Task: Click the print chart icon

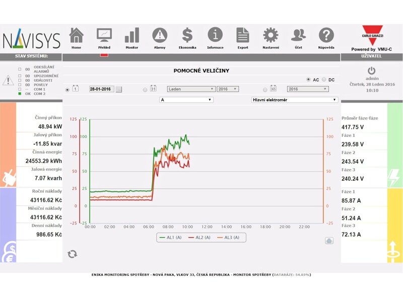Action: click(329, 241)
